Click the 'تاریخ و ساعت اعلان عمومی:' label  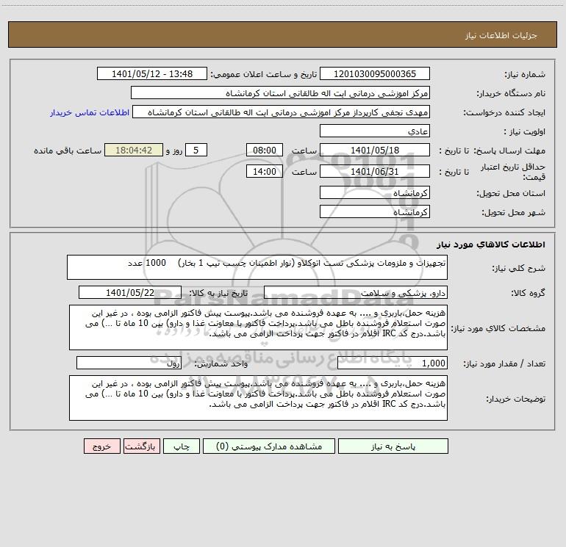coord(263,74)
